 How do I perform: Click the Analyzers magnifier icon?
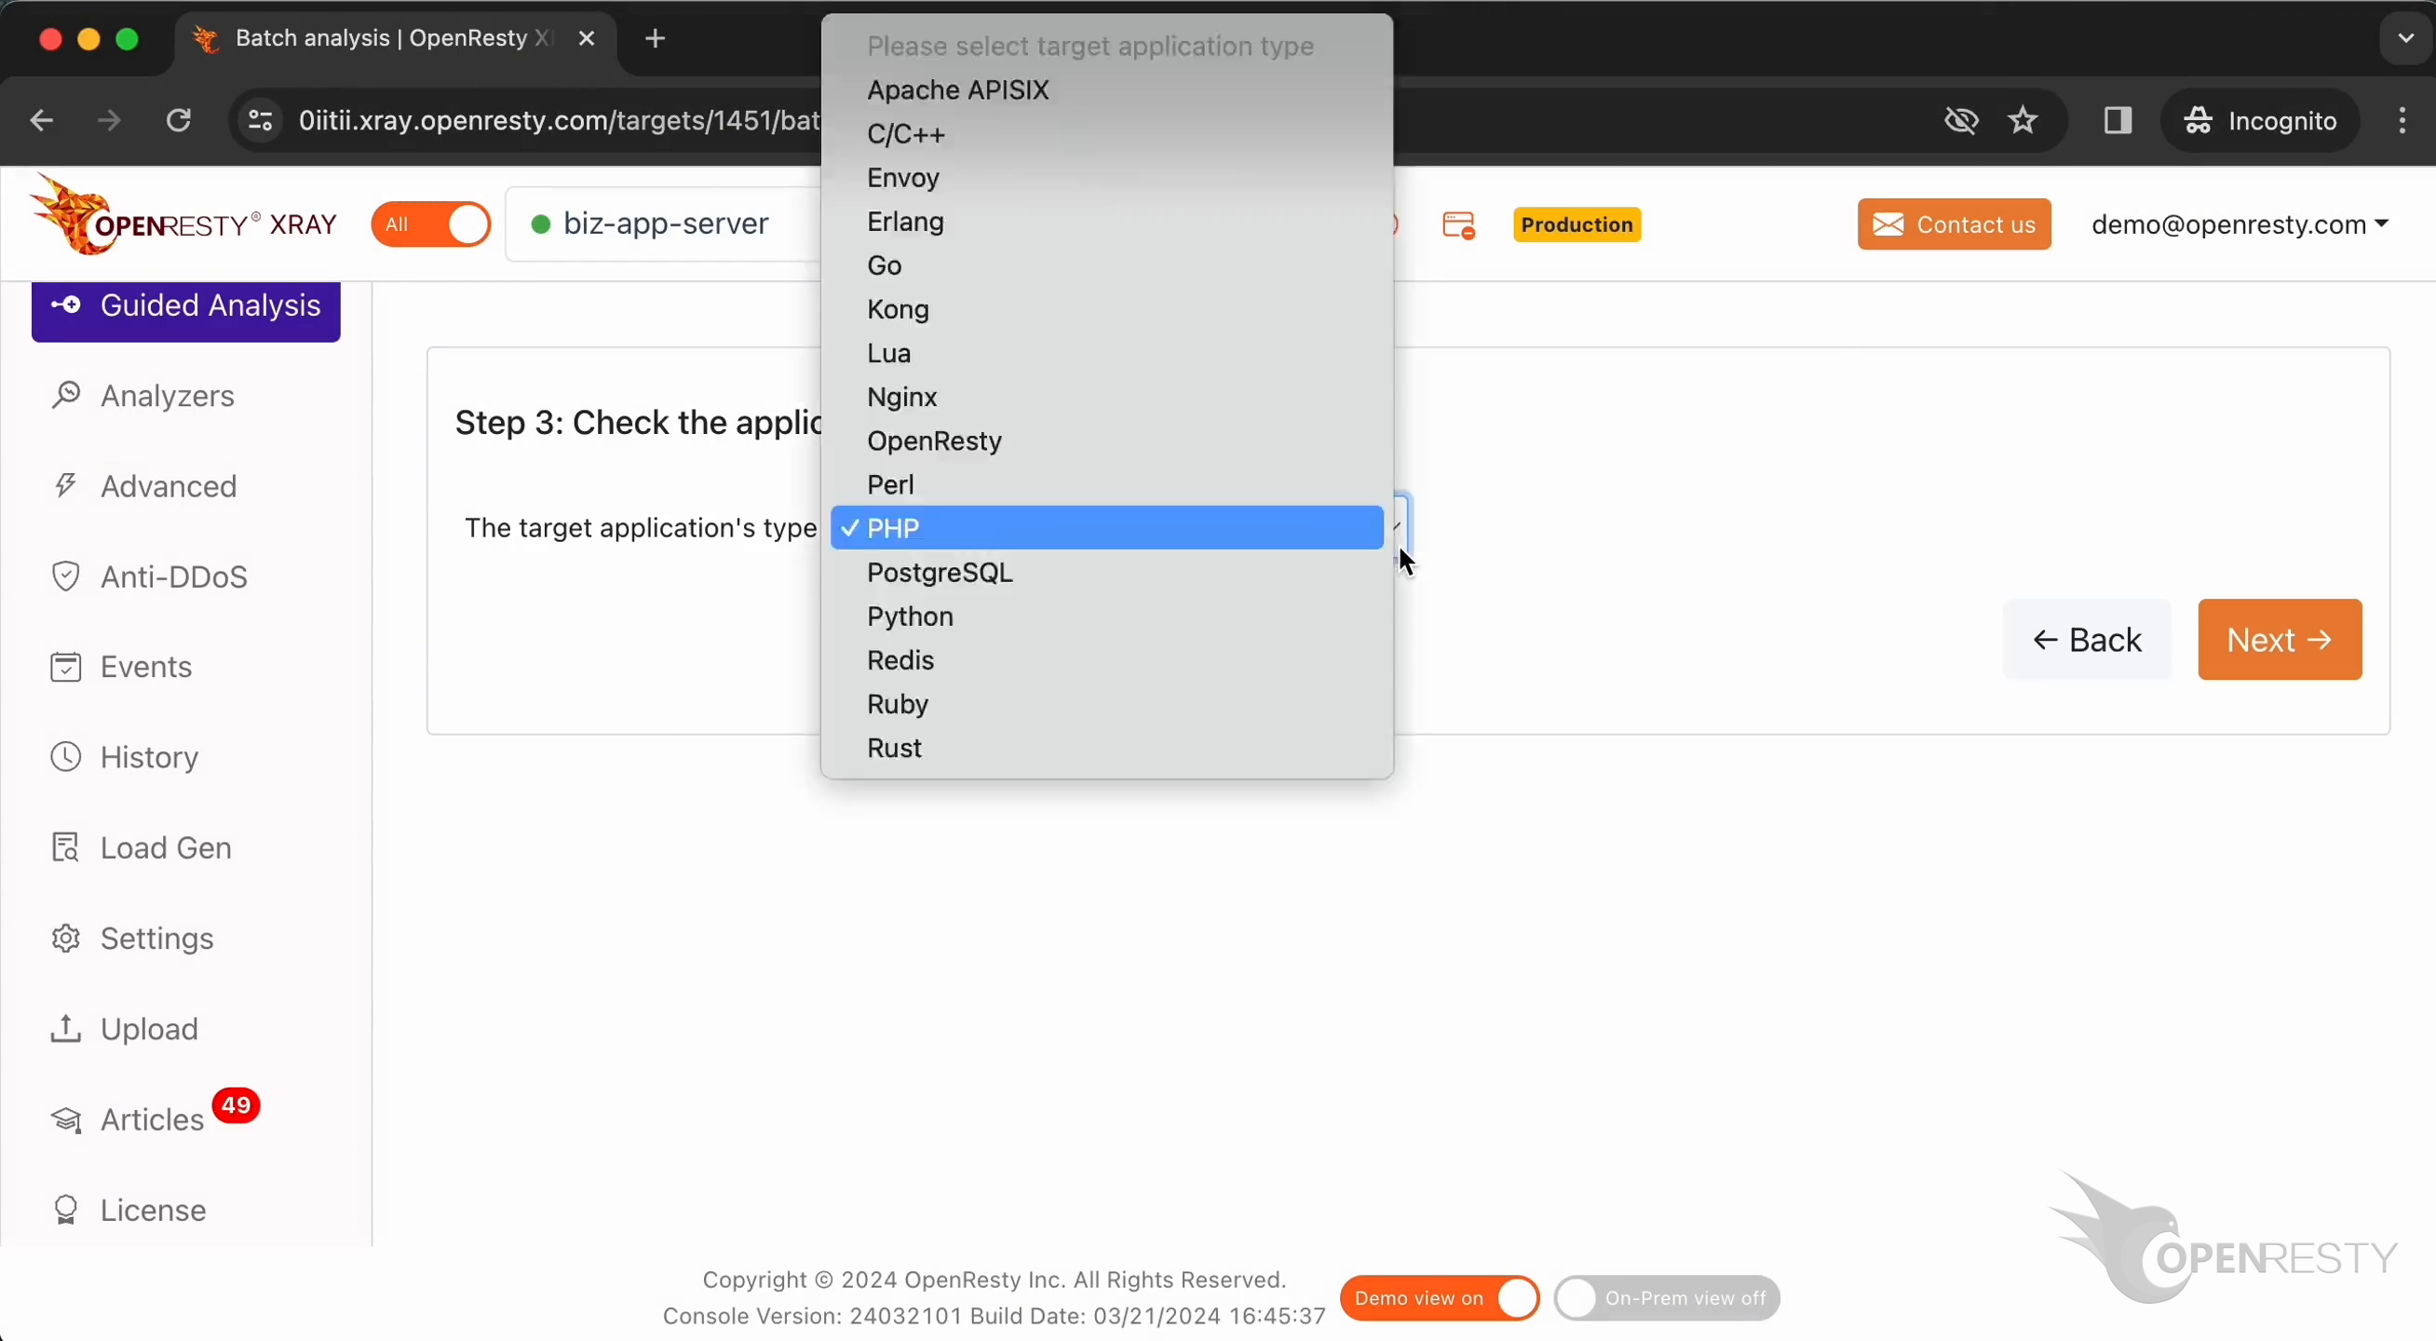(x=65, y=394)
